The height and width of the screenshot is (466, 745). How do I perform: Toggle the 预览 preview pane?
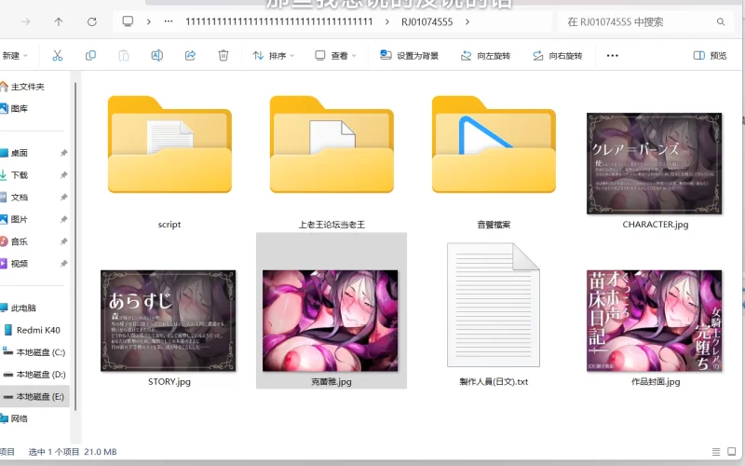(x=711, y=56)
